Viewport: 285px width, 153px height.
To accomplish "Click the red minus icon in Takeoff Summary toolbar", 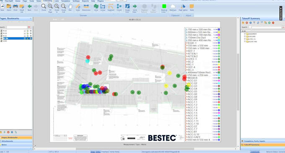I will [x=273, y=23].
